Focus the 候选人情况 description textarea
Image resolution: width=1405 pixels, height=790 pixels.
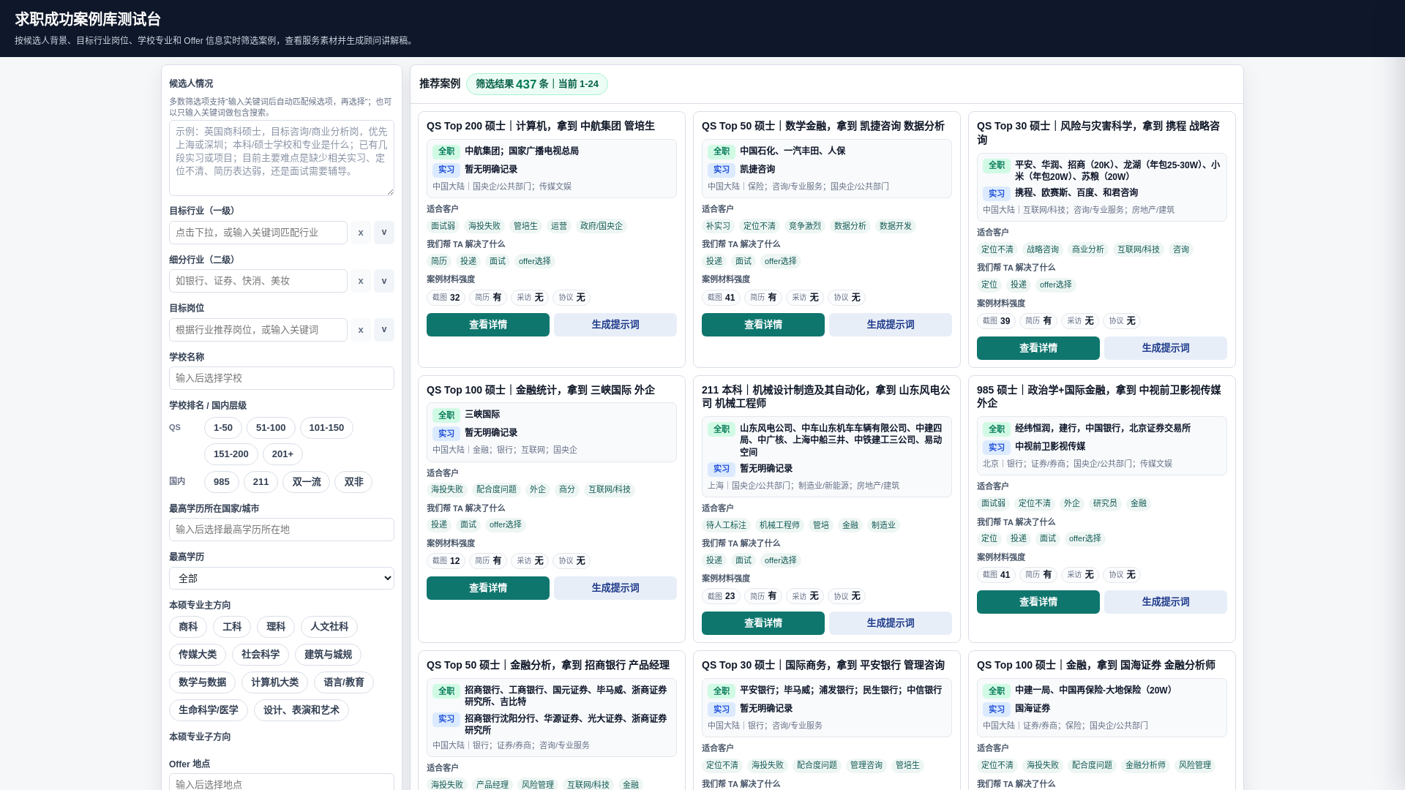pyautogui.click(x=282, y=158)
